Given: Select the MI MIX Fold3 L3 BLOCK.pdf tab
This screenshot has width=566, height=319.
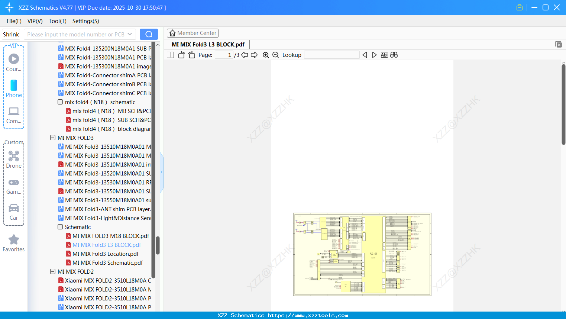Looking at the screenshot, I should (x=208, y=45).
